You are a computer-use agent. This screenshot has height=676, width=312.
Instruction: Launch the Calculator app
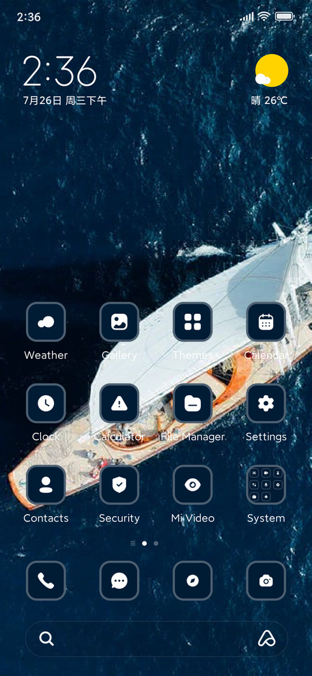[x=120, y=404]
